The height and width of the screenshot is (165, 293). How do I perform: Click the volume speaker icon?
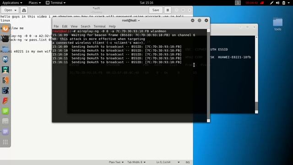point(278,3)
